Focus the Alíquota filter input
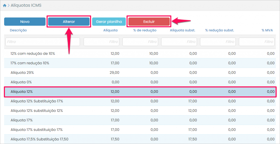The height and width of the screenshot is (144, 280). click(x=102, y=42)
